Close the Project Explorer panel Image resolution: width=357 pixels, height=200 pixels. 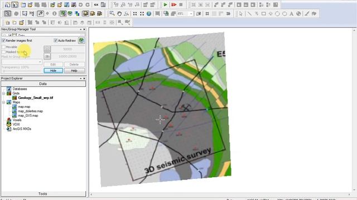pos(84,78)
